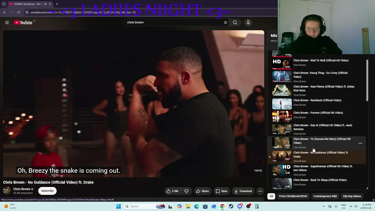Open Yo (Excuse Me Miss) thumbnail
Screen dimensions: 375x211
pos(282,143)
